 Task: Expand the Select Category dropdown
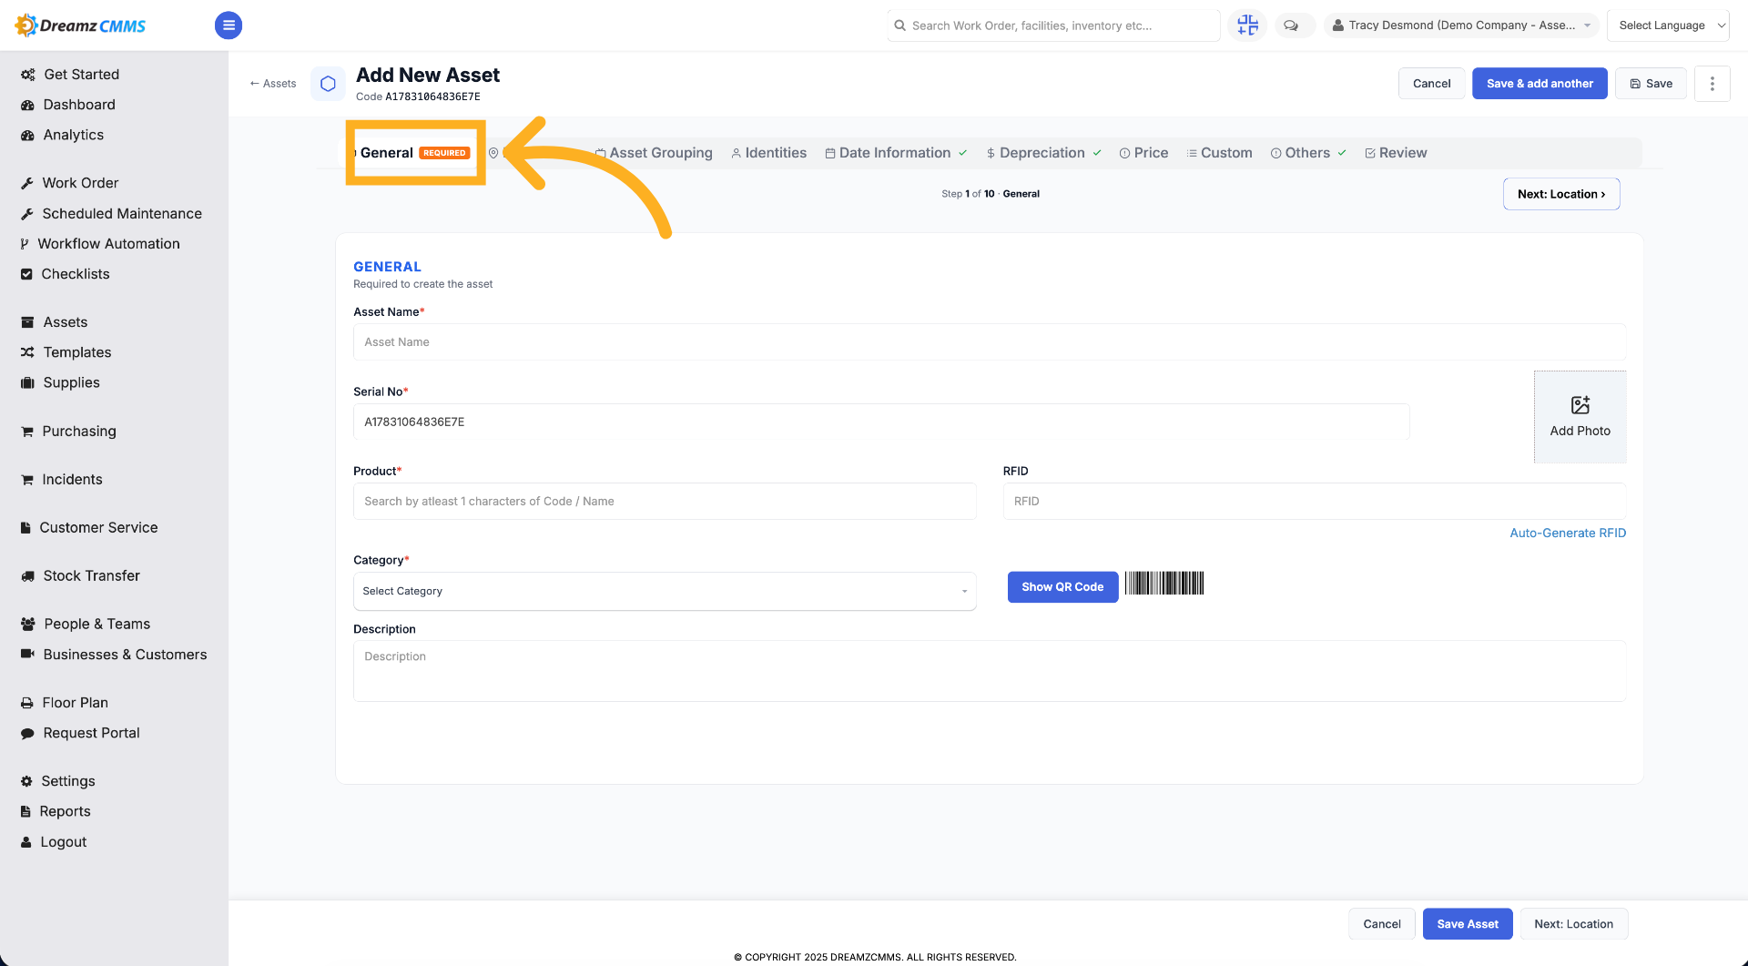[x=665, y=592]
